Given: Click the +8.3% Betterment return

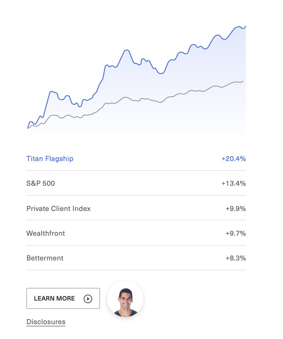Looking at the screenshot, I should pyautogui.click(x=236, y=258).
